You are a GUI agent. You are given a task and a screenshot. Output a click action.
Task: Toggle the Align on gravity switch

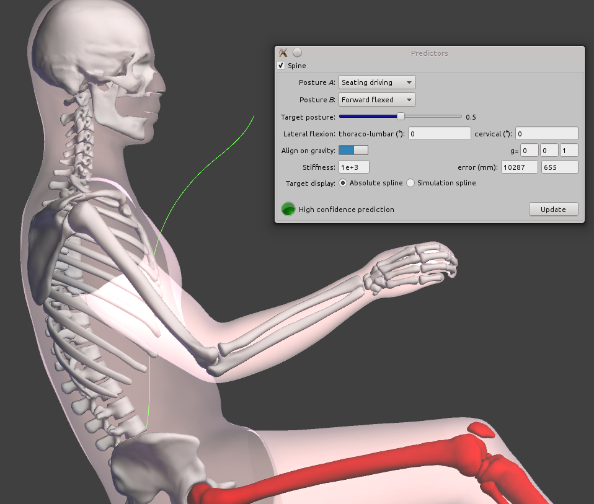tap(353, 150)
